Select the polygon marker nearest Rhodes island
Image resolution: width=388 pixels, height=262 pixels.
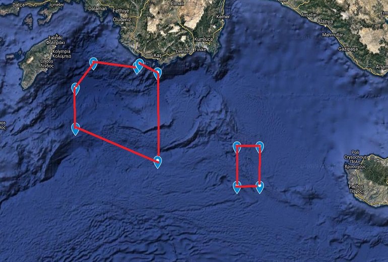coord(75,89)
